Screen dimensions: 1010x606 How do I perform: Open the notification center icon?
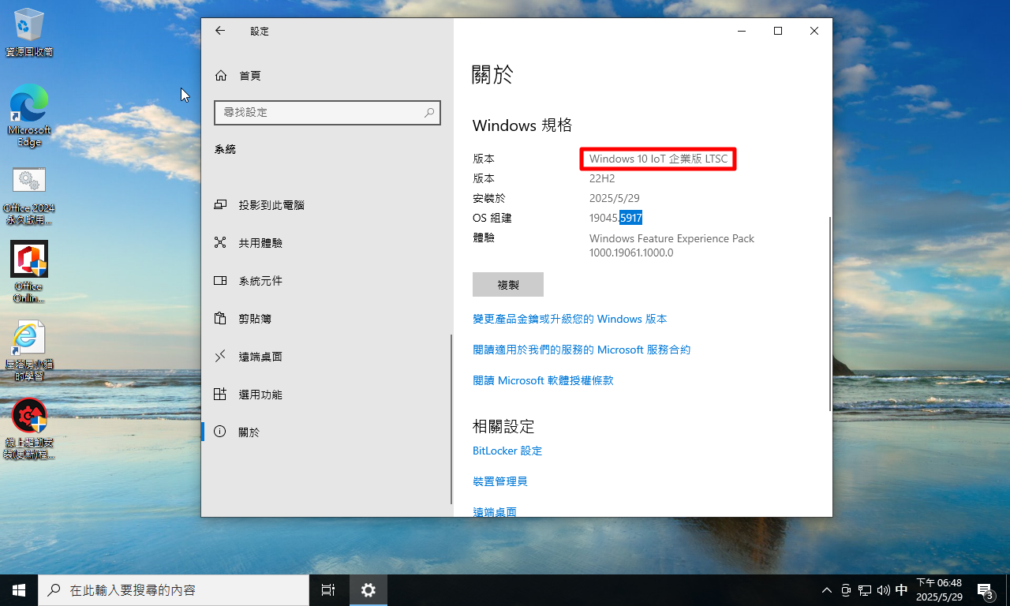[x=986, y=590]
